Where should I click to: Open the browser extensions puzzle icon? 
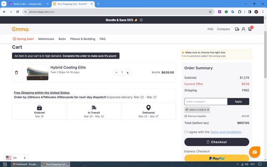tap(239, 12)
